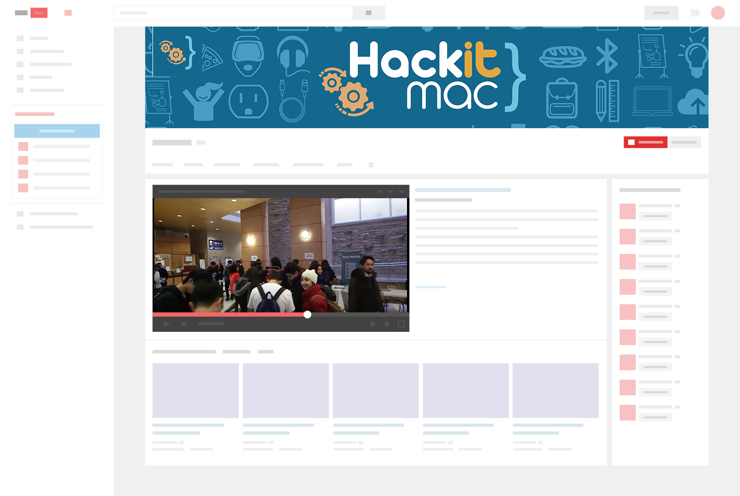This screenshot has height=496, width=740.
Task: Click the small search icon after the channel tabs
Action: pos(371,165)
